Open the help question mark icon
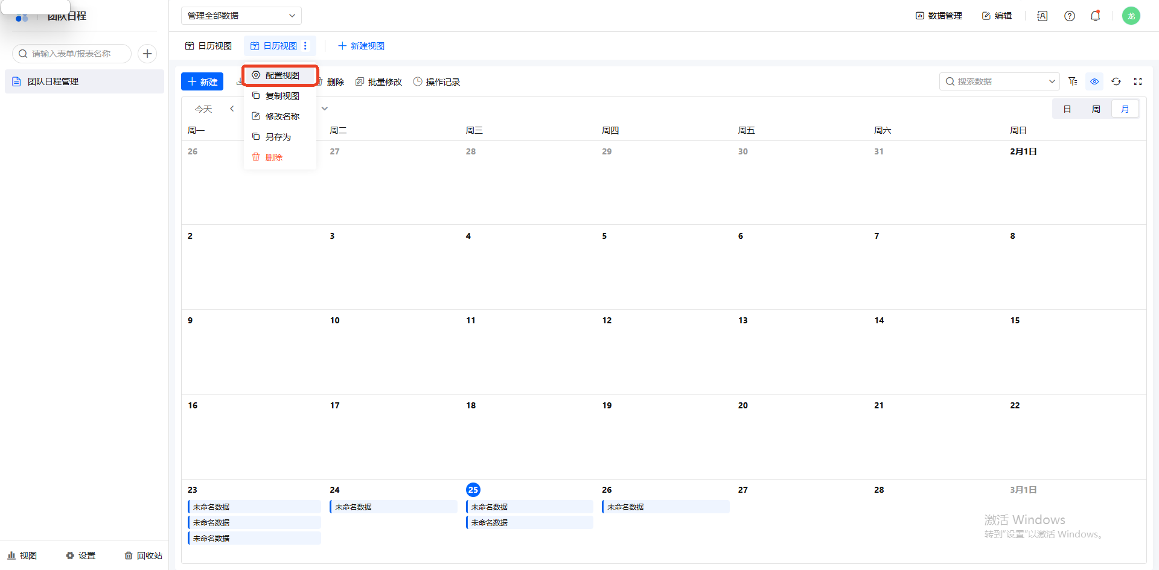 [1069, 16]
